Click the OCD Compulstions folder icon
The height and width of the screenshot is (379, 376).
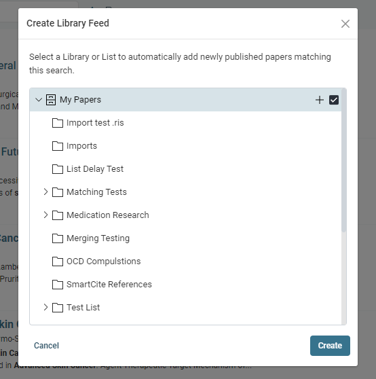[x=58, y=261]
